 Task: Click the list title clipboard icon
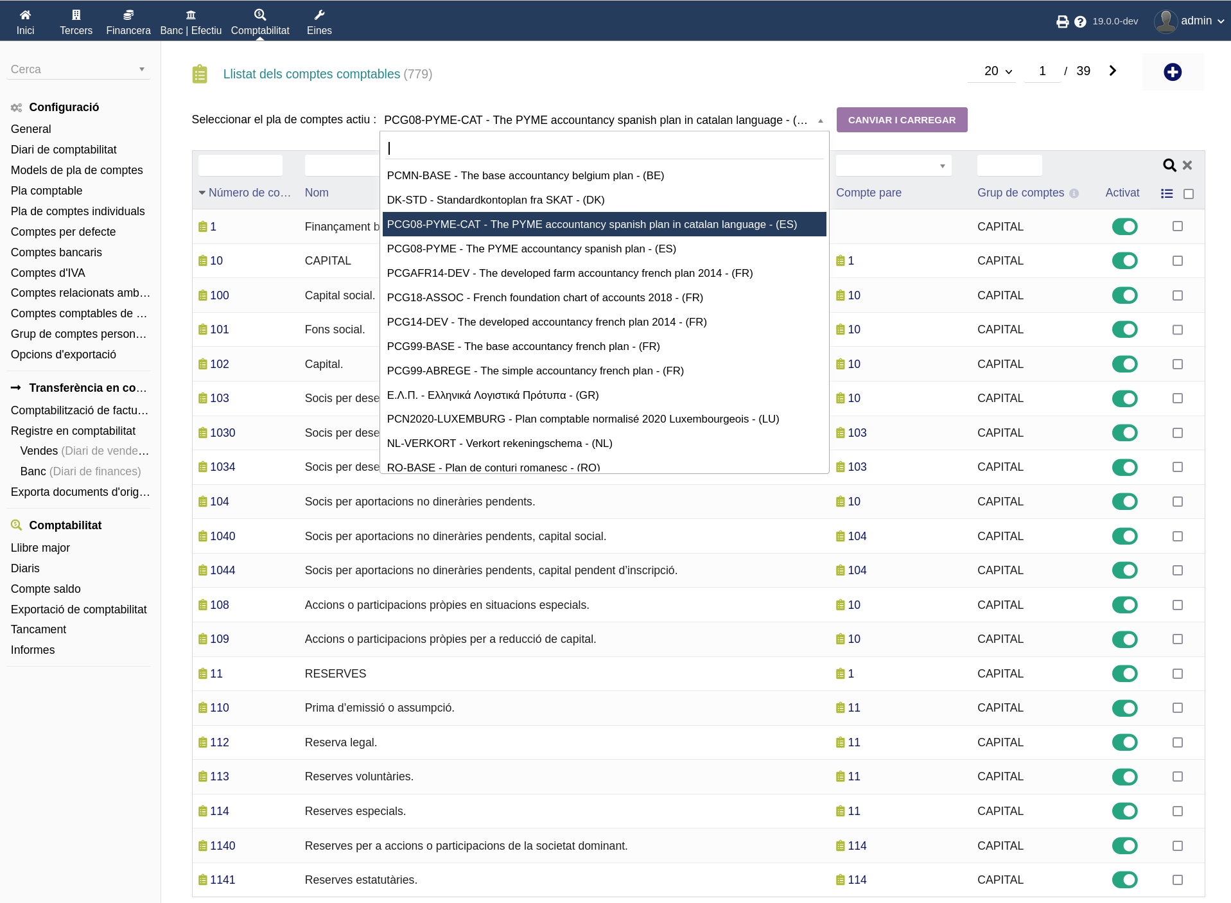coord(200,74)
